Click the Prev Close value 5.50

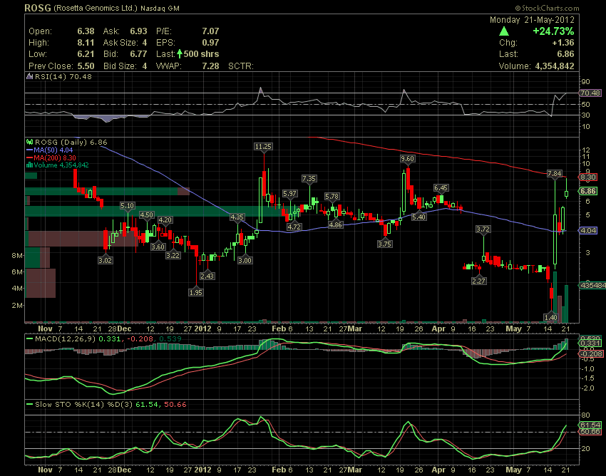(x=86, y=66)
